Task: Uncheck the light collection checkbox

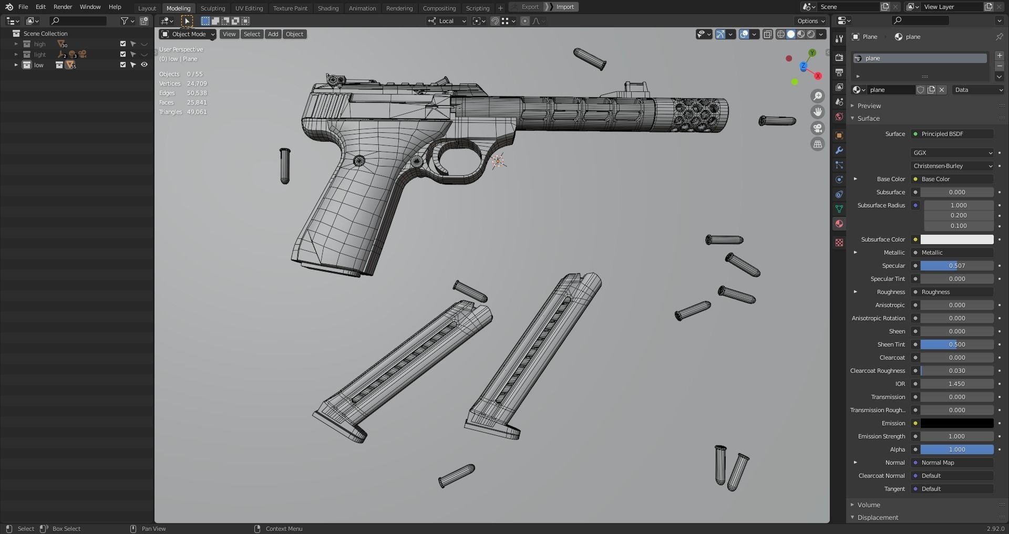Action: pyautogui.click(x=123, y=55)
